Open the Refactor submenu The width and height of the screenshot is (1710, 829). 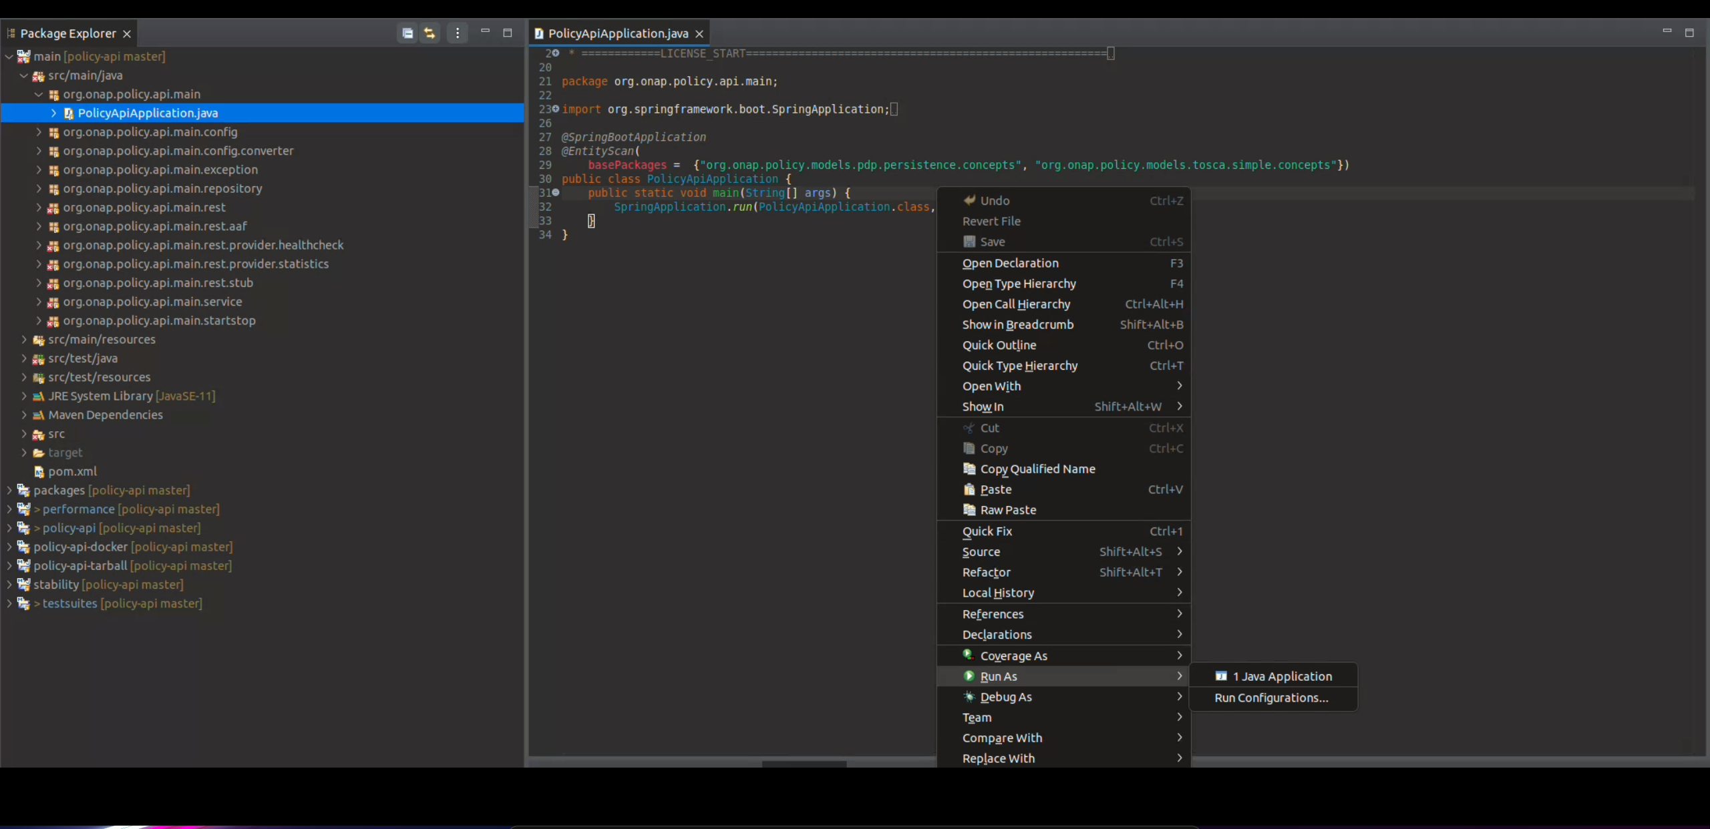(1063, 572)
